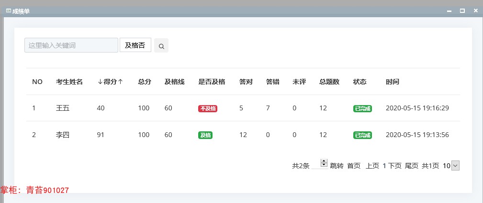Go to 上页 previous page
This screenshot has height=203, width=483.
click(372, 166)
